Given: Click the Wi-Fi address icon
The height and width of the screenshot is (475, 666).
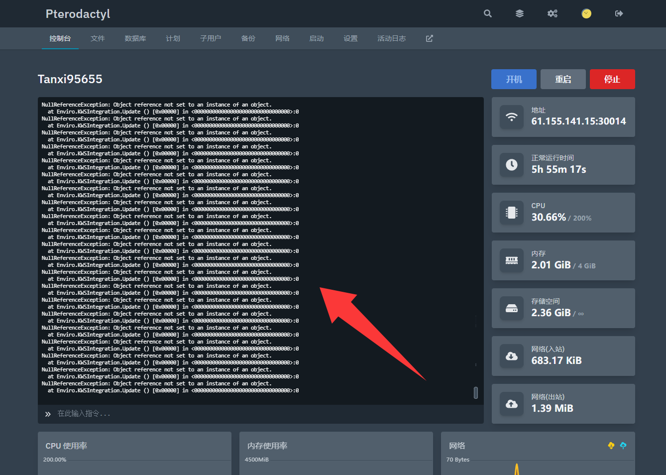Looking at the screenshot, I should tap(512, 117).
